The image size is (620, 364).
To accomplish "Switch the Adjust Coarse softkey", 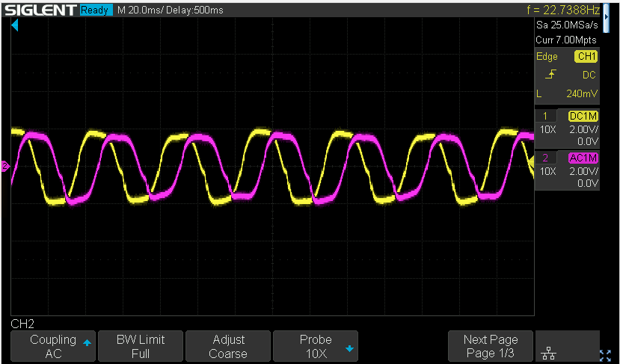I will point(228,346).
